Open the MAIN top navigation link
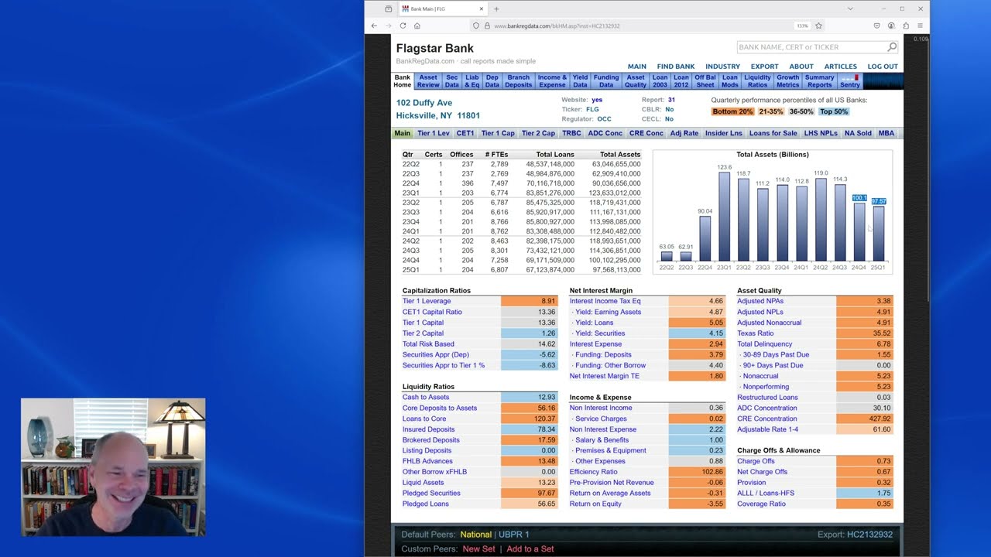991x557 pixels. [637, 67]
